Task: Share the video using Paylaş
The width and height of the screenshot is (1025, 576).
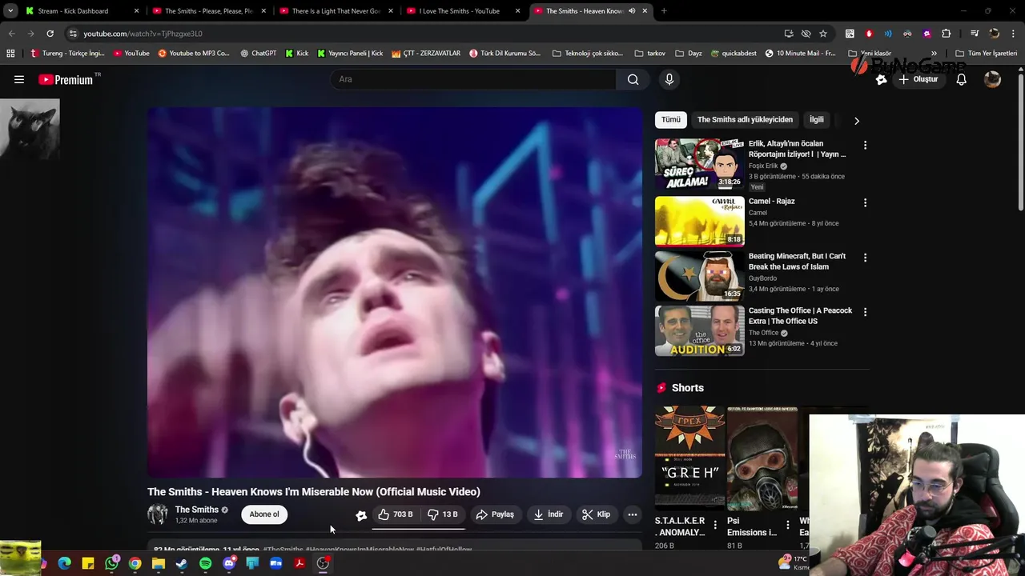Action: point(494,514)
